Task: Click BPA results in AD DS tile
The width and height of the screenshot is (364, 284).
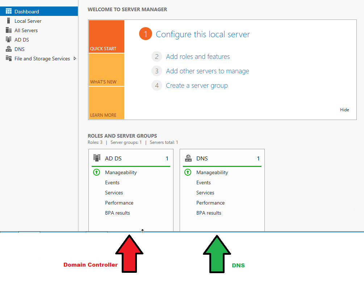Action: pos(117,213)
